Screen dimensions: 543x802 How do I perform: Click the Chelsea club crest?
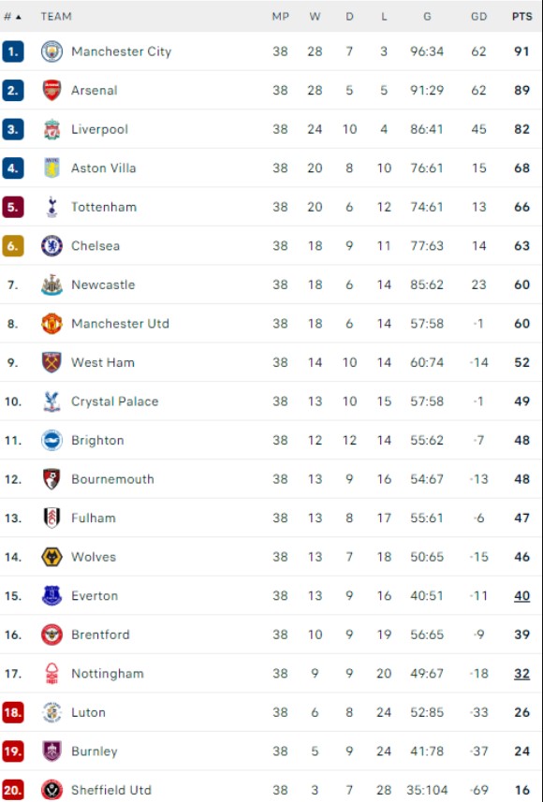pyautogui.click(x=51, y=246)
